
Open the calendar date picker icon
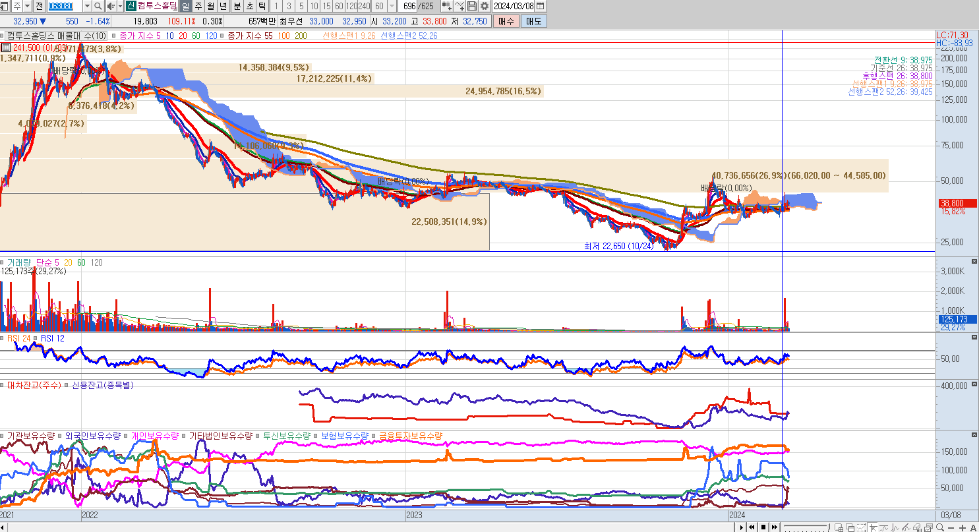(x=541, y=6)
